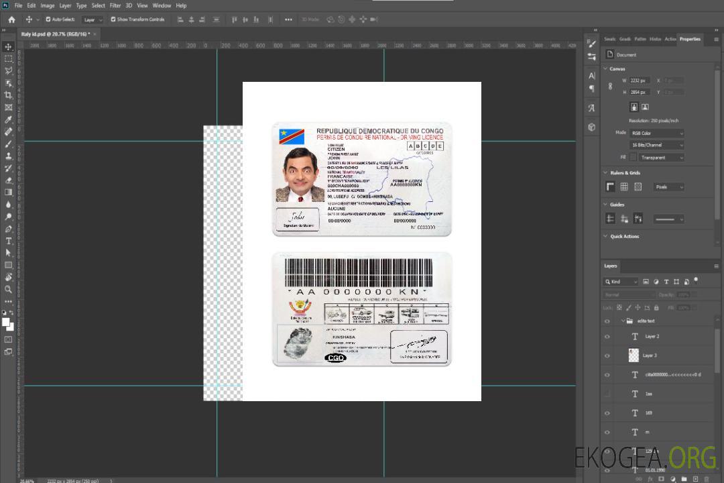
Task: Open the RGB Color mode dropdown
Action: 656,133
